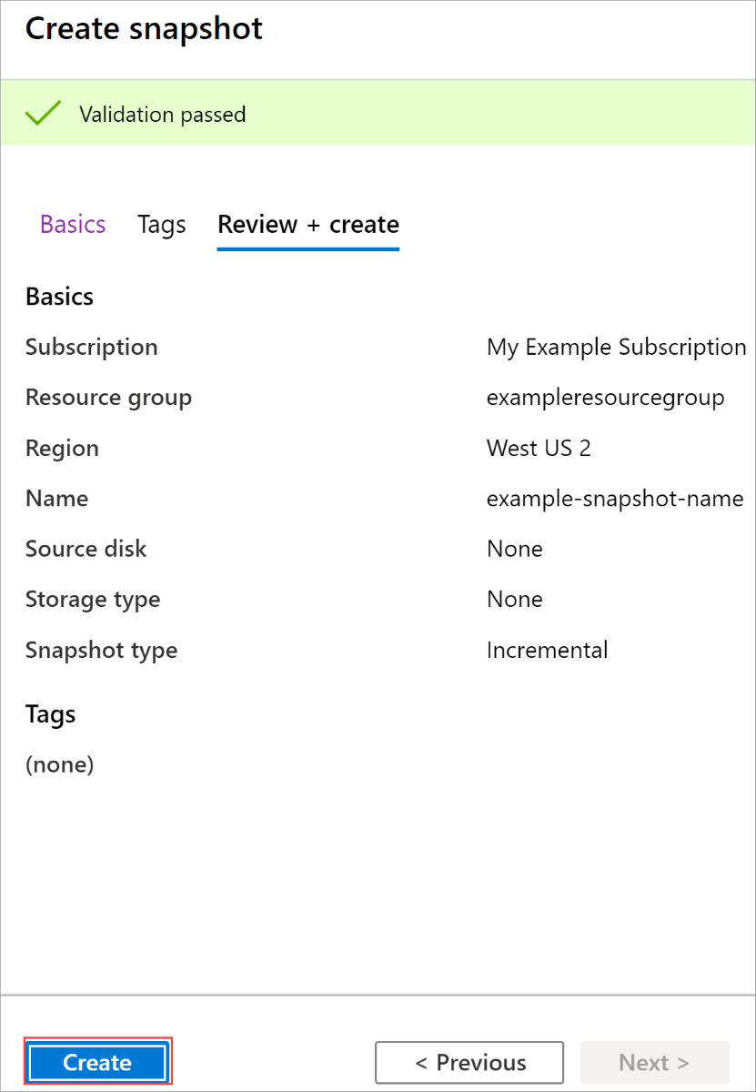This screenshot has width=756, height=1092.
Task: Click the green validation checkmark icon
Action: 43,113
